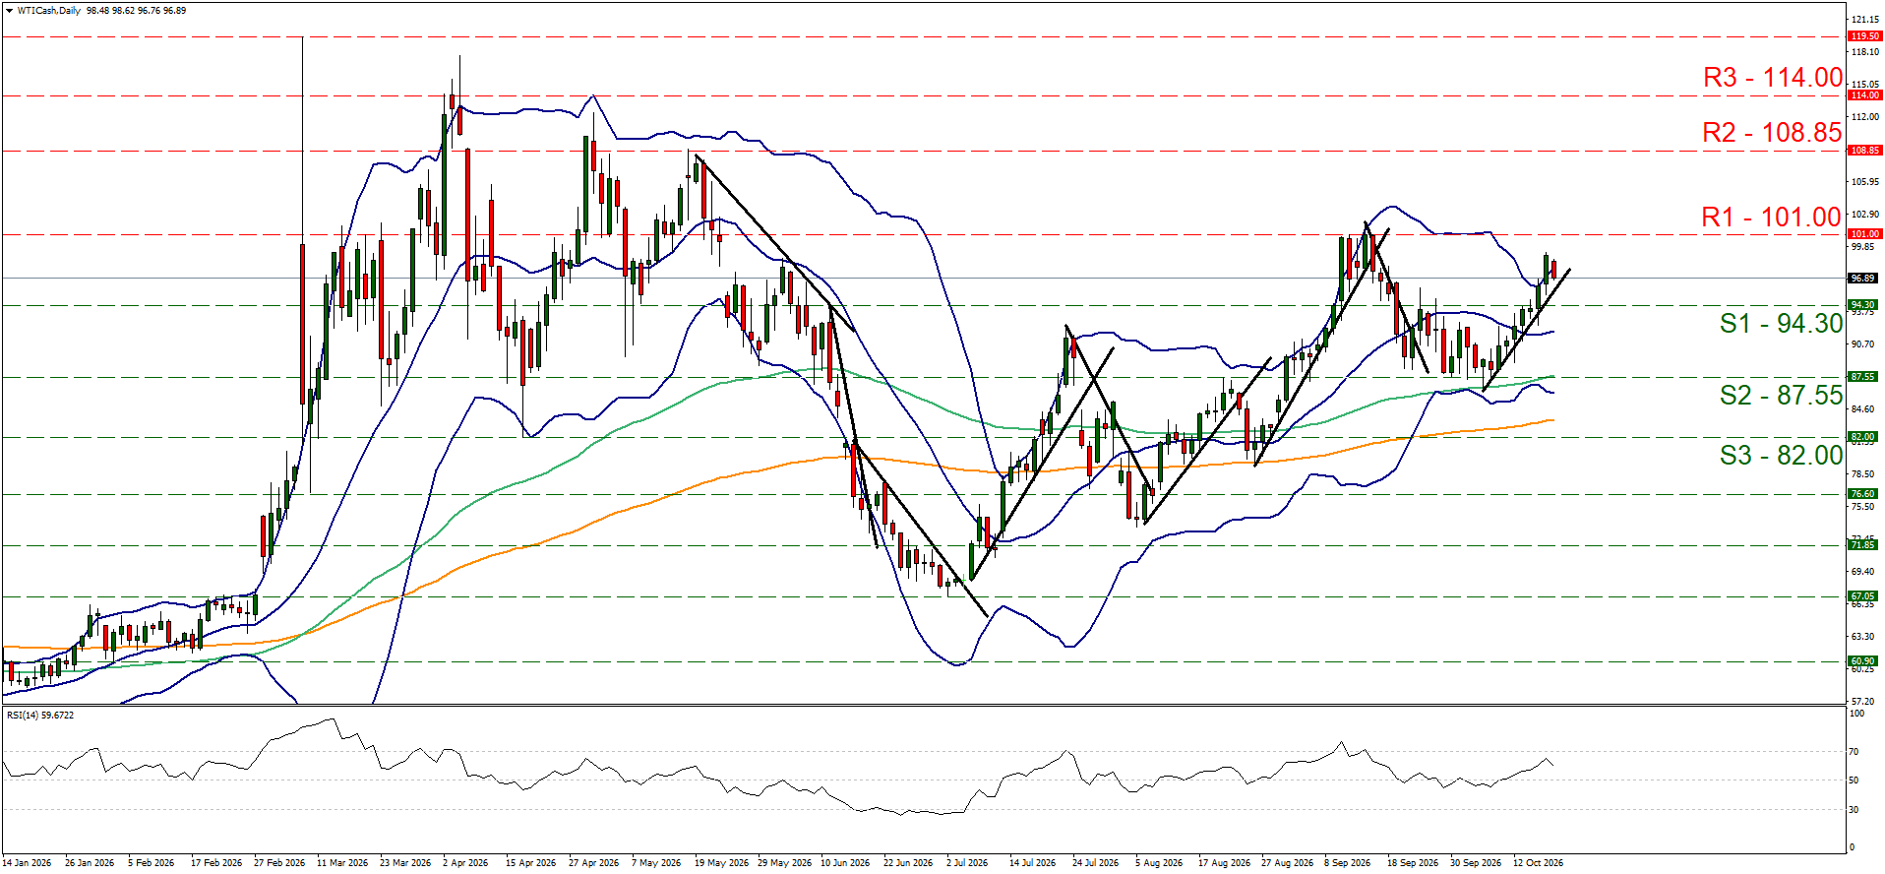Click the RSI(14) 59.6722 indicator label
1885x874 pixels.
(x=40, y=716)
